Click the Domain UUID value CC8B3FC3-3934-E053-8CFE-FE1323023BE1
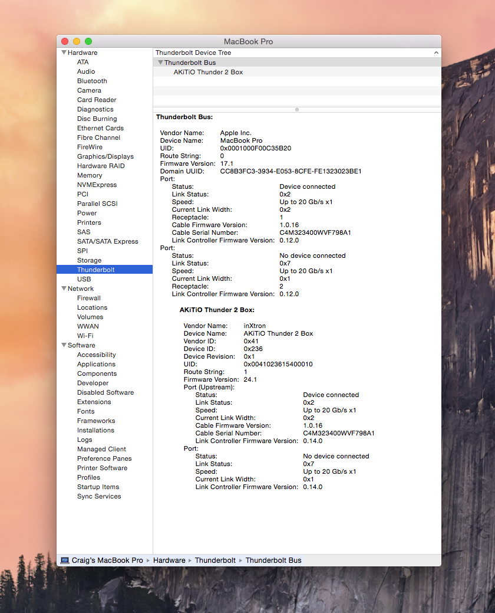 (291, 171)
